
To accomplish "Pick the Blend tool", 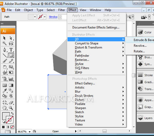I will (x=11, y=90).
